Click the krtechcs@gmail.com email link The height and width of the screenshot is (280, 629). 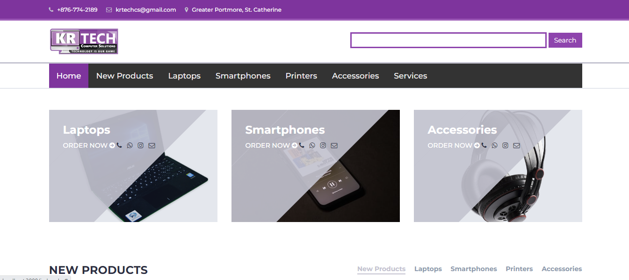coord(145,10)
